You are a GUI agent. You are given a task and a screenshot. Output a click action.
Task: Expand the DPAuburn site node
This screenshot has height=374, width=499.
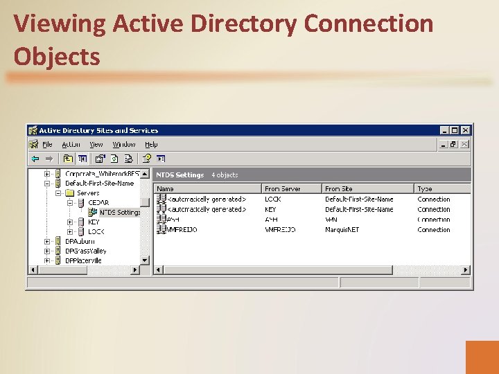(47, 242)
